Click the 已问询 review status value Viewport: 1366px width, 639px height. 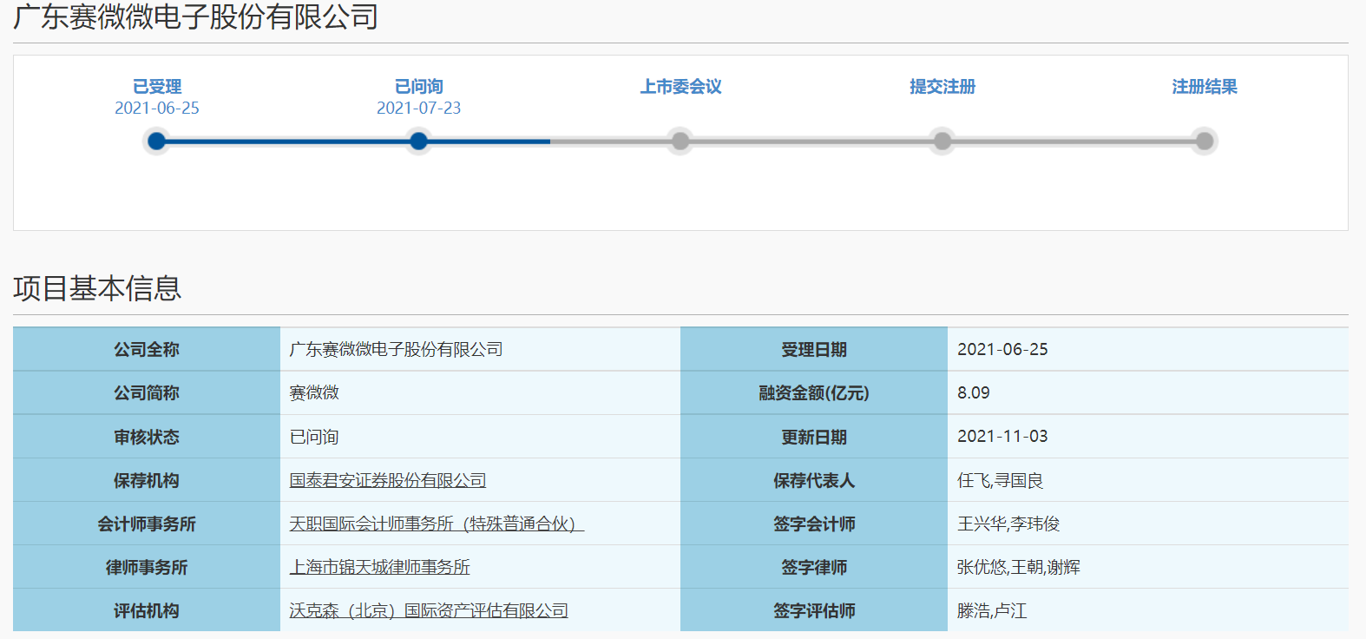314,437
